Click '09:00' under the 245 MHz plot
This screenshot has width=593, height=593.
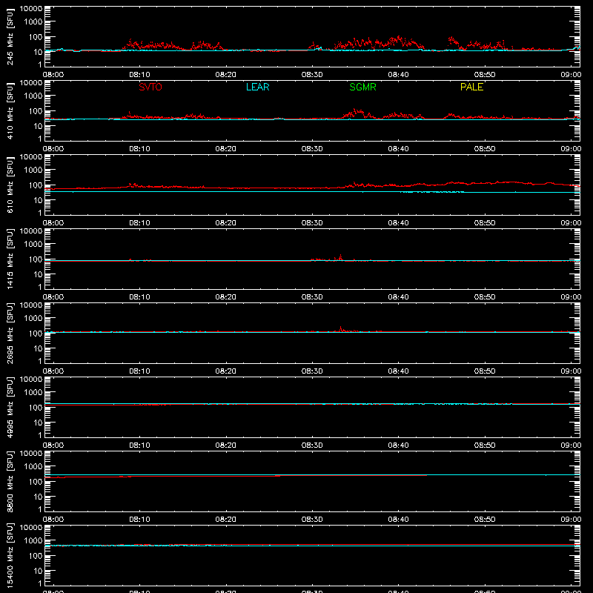tap(571, 75)
